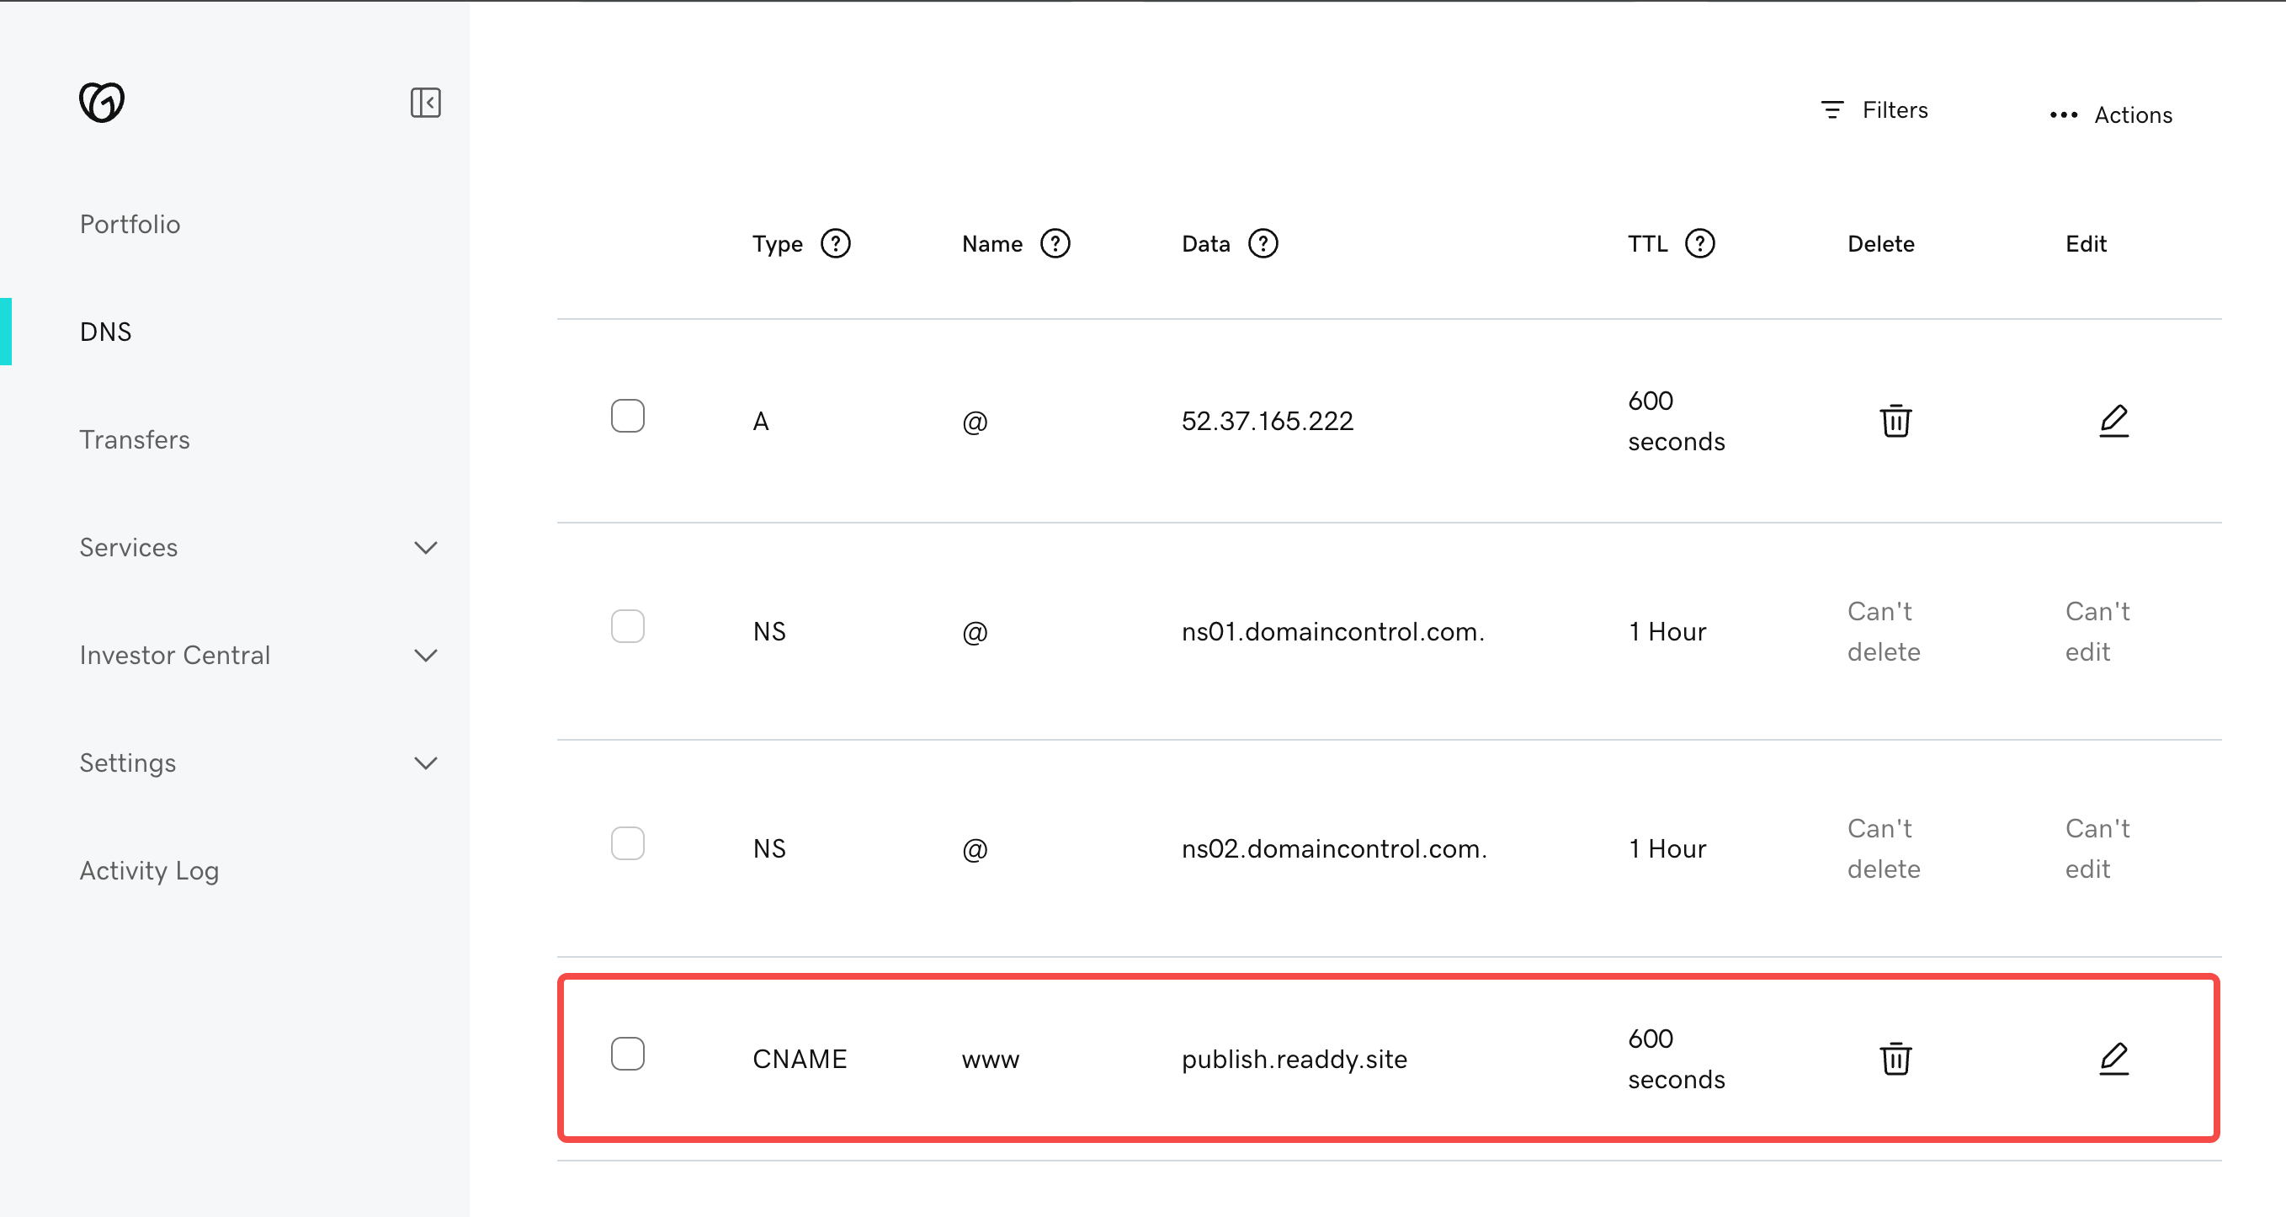
Task: Edit the CNAME www record
Action: [2113, 1058]
